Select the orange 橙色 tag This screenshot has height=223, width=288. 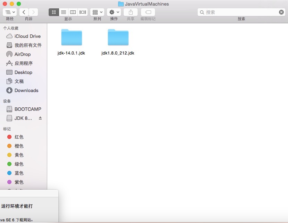click(x=24, y=146)
